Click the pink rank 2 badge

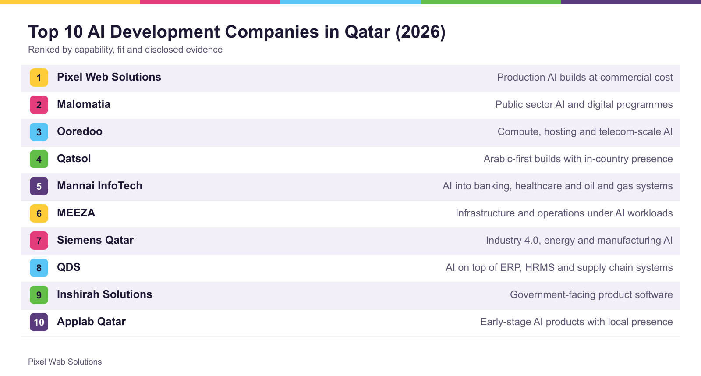[39, 105]
